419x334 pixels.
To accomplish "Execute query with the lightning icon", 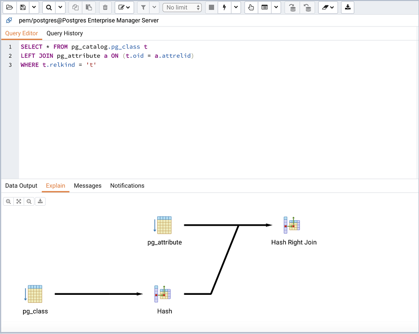I will [224, 7].
